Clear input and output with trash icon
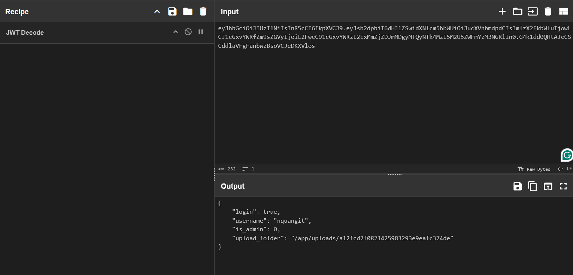The height and width of the screenshot is (275, 573). pos(548,12)
